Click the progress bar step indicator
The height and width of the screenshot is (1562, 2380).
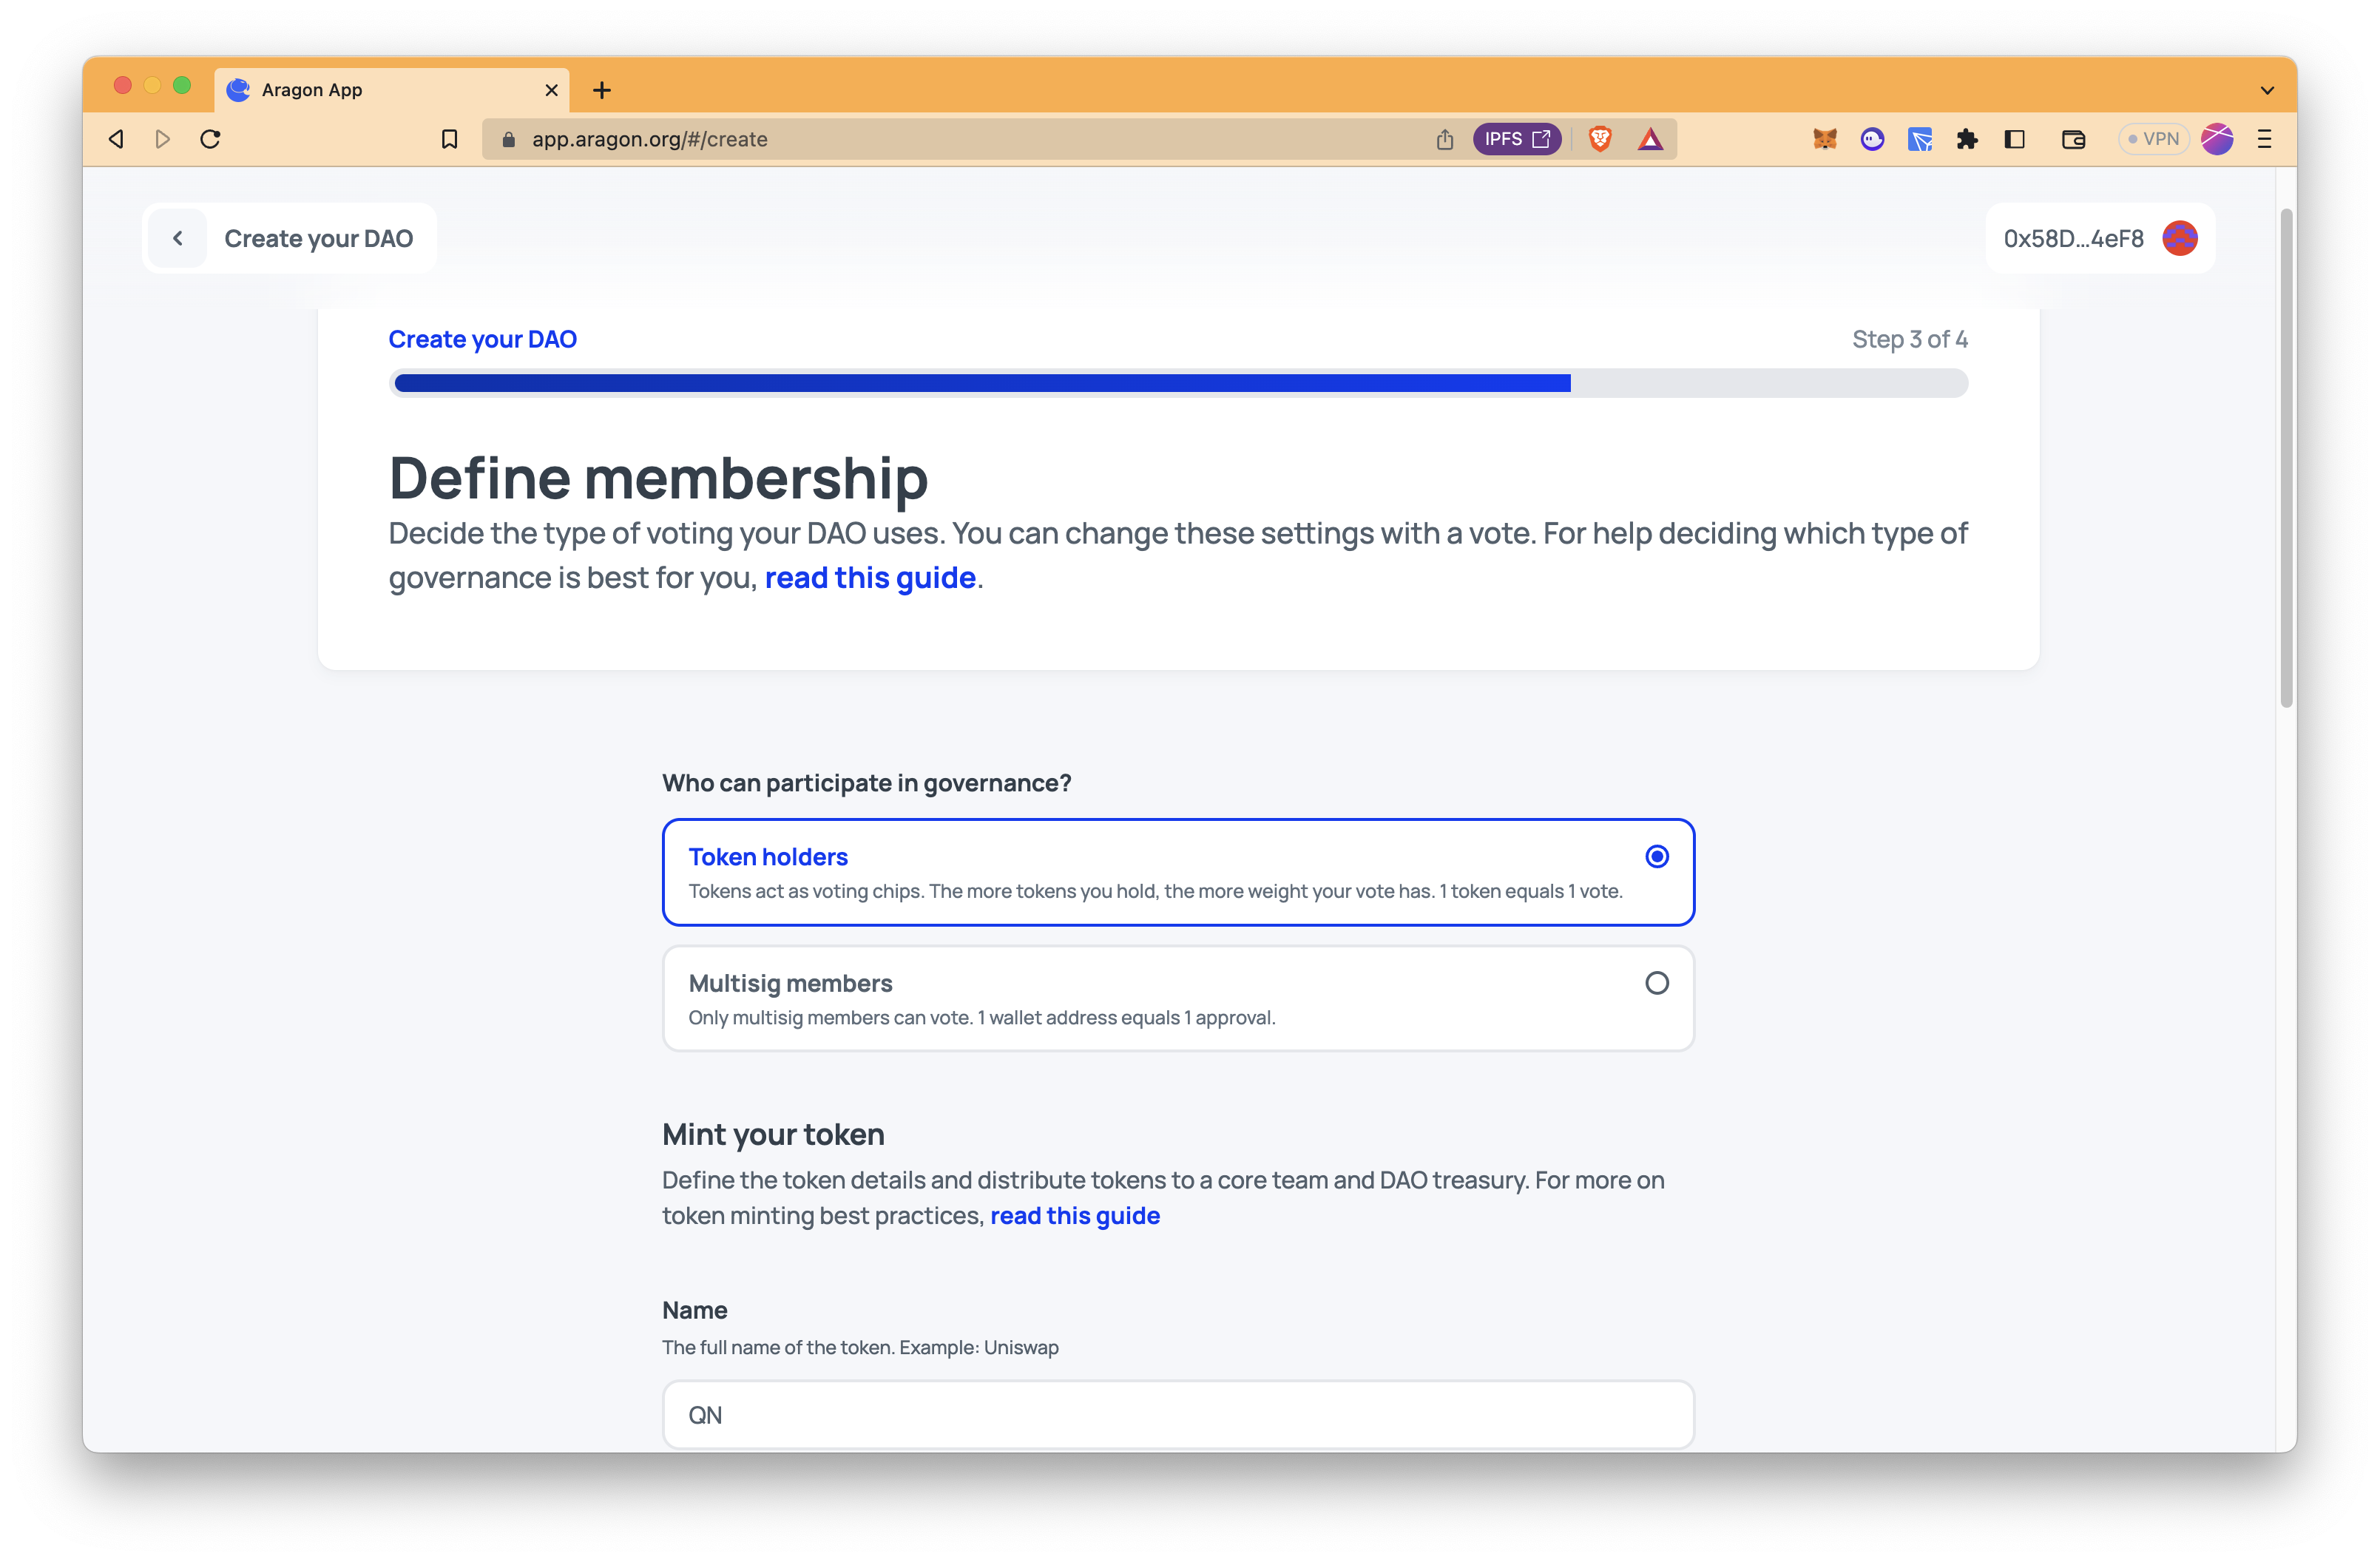(1909, 338)
